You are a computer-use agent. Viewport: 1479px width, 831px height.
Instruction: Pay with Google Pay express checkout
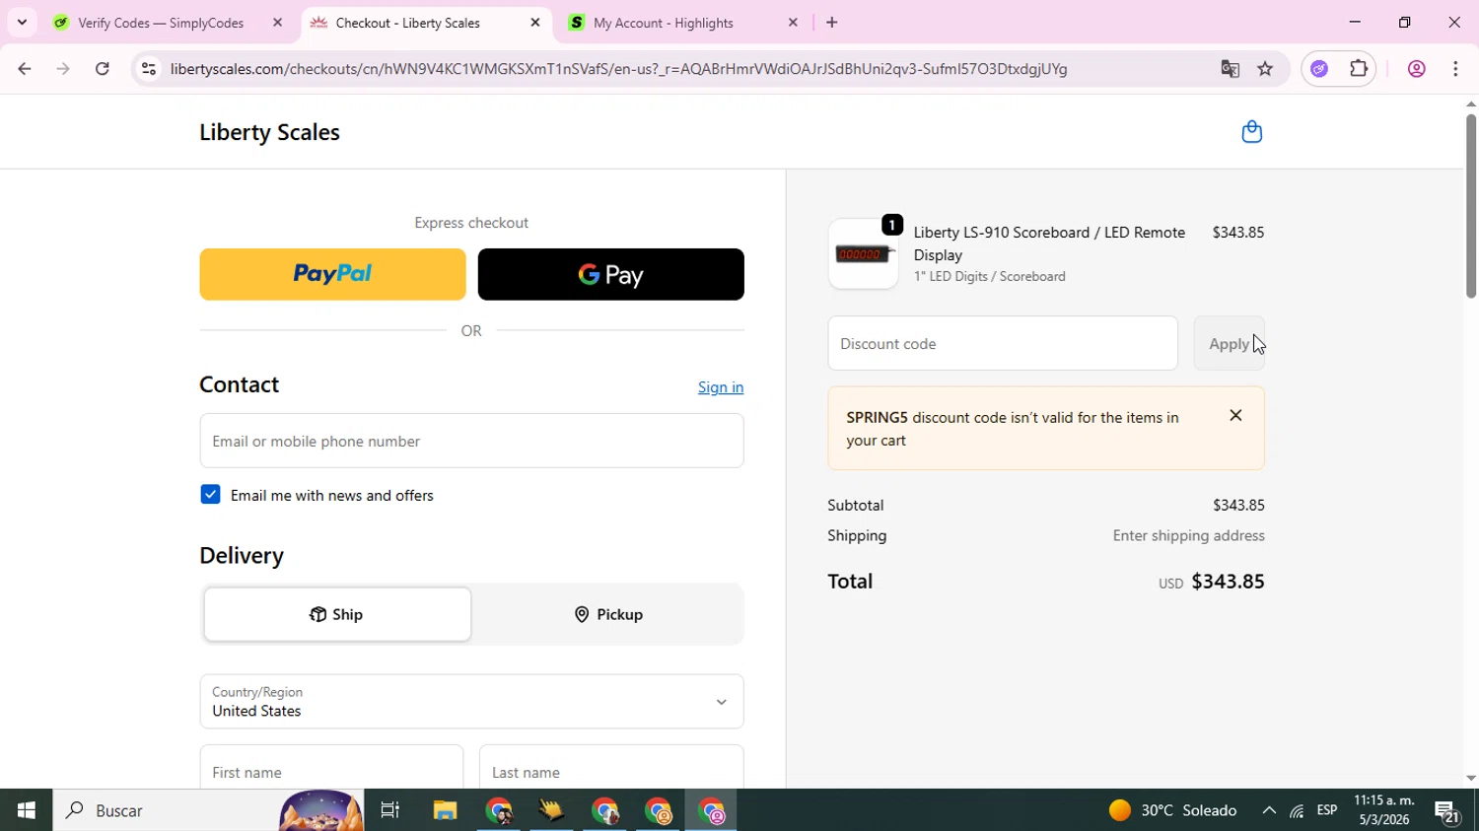[610, 274]
